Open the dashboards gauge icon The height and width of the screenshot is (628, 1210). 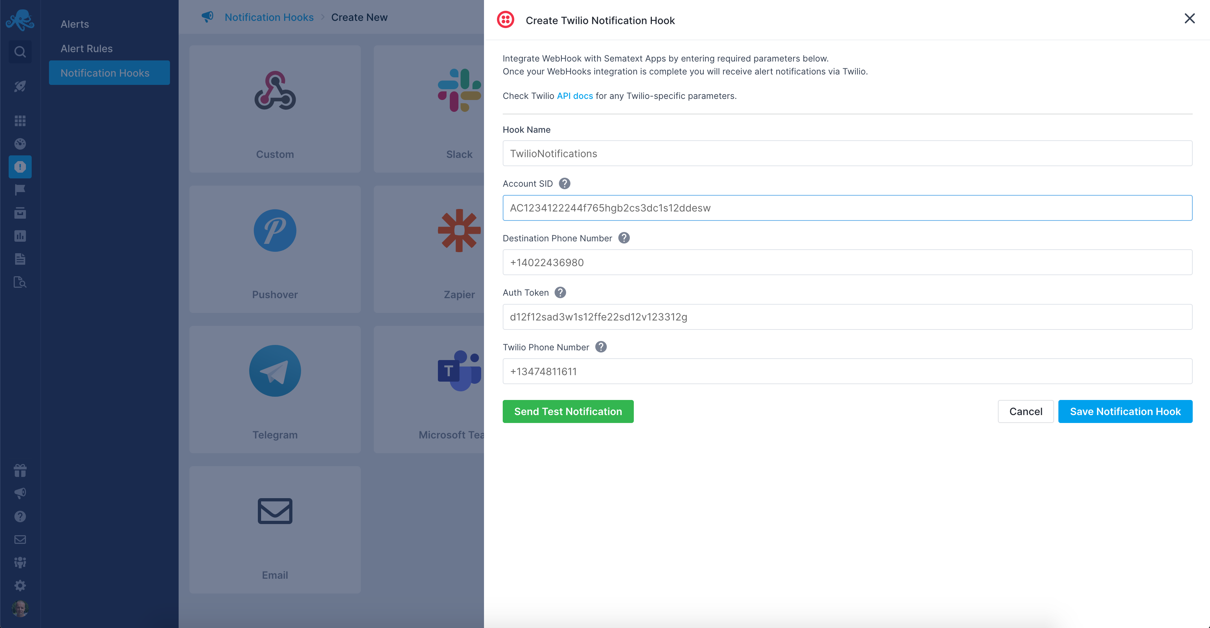tap(20, 144)
